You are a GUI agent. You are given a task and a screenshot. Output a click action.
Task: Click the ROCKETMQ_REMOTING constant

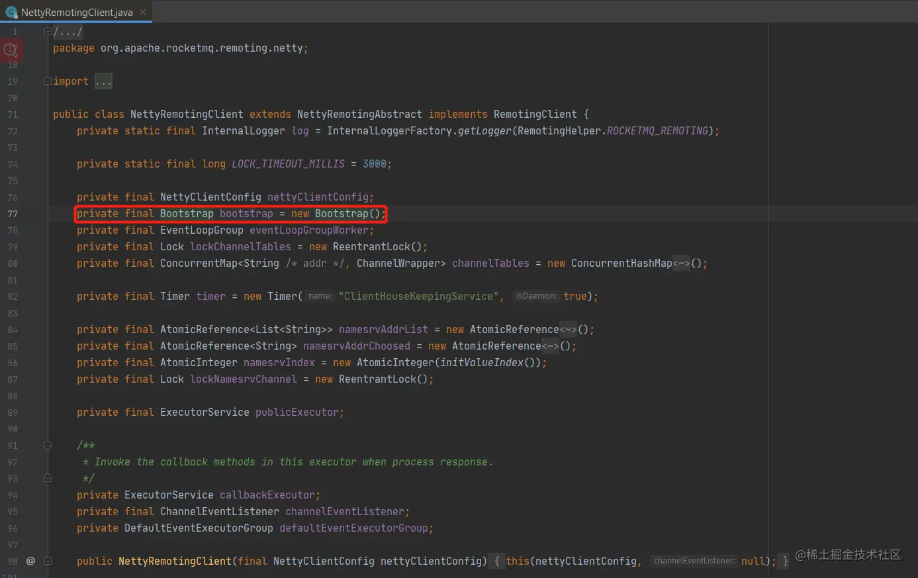tap(657, 131)
